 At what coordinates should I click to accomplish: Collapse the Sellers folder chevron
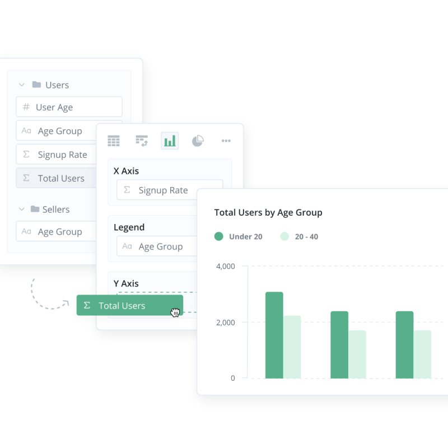pyautogui.click(x=22, y=209)
